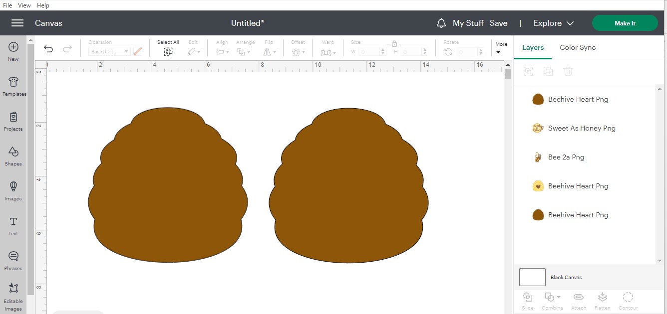Open the Edit dropdown
The width and height of the screenshot is (667, 314).
pos(194,51)
